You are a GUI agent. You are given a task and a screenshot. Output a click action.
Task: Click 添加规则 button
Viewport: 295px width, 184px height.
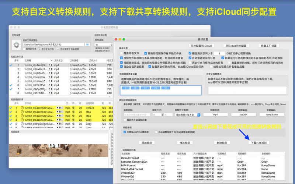147,143
